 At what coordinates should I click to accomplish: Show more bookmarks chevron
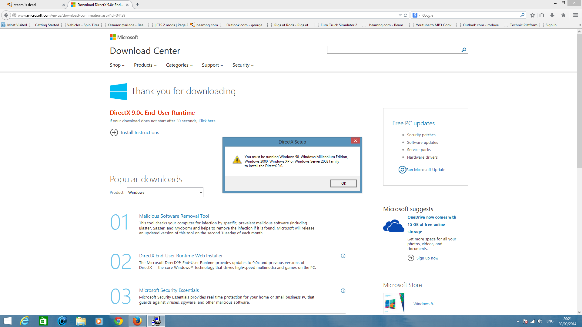pos(579,25)
